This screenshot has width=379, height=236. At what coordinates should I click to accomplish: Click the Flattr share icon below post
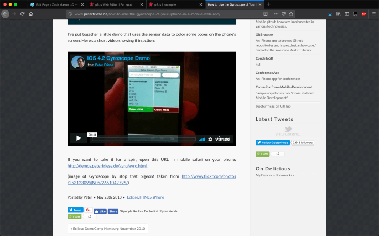click(x=90, y=217)
